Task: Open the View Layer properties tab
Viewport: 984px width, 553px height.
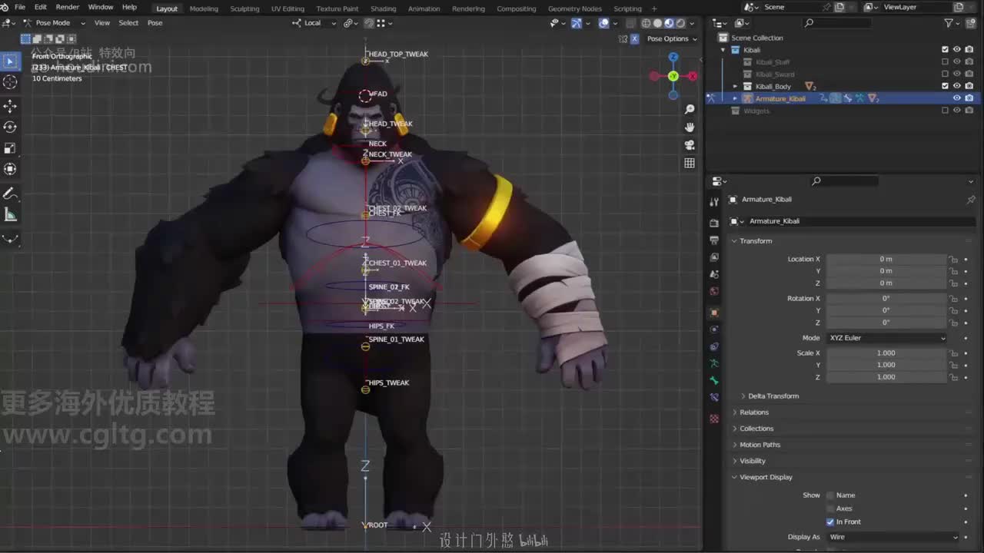Action: (714, 257)
